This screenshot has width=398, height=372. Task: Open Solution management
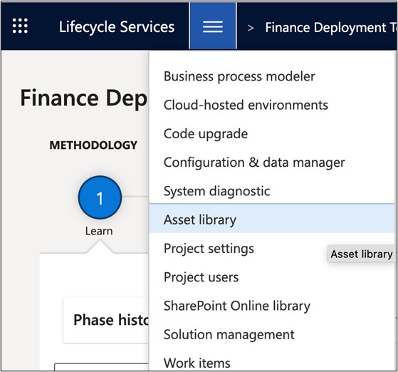[273, 334]
